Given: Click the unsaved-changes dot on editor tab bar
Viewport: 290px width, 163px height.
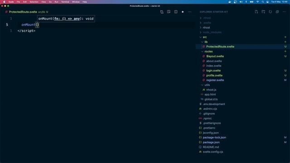Looking at the screenshot, I should pos(183,12).
